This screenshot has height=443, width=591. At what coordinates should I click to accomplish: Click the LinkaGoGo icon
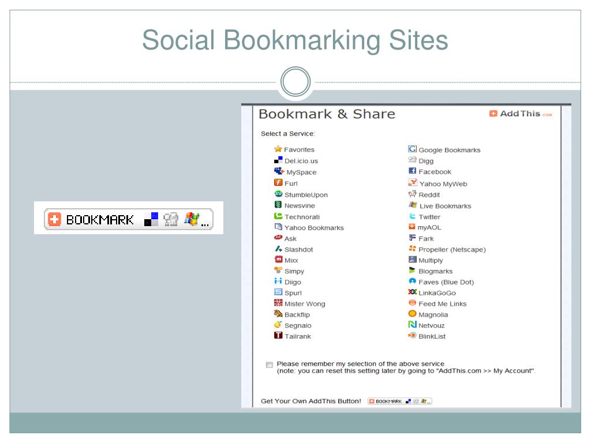click(x=412, y=291)
